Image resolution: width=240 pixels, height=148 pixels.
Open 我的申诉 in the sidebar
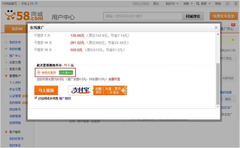pos(15,145)
